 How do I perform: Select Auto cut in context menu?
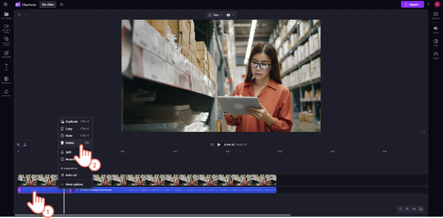point(75,175)
